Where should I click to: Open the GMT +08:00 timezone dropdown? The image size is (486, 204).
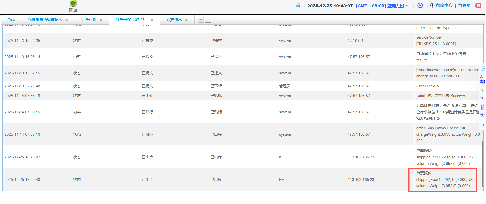point(382,6)
